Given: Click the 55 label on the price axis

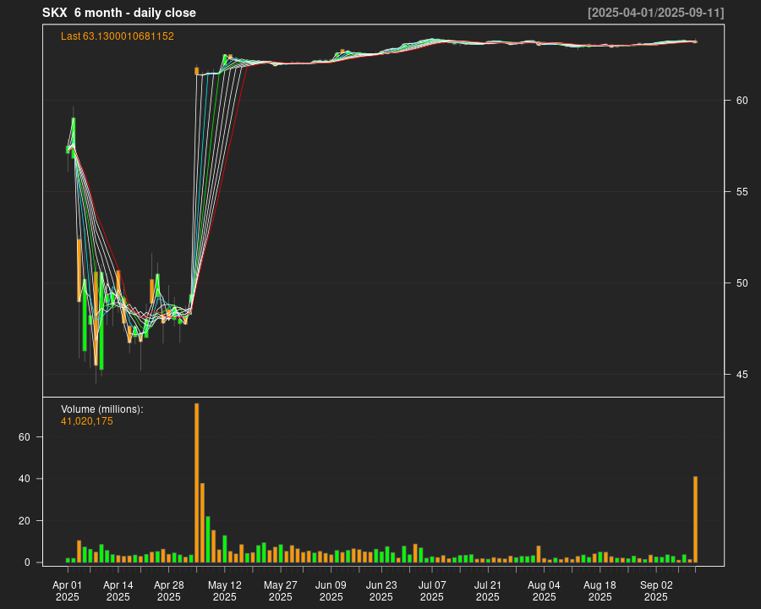Looking at the screenshot, I should [x=742, y=192].
